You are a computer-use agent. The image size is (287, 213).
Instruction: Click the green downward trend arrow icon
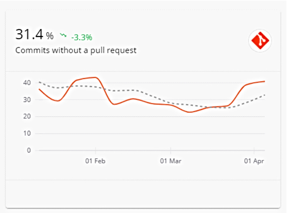coord(63,35)
